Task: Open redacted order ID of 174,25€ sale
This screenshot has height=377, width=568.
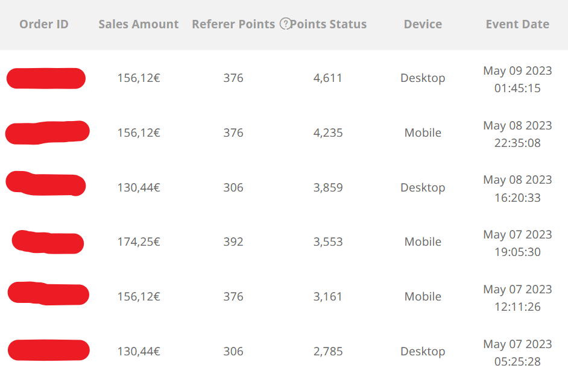Action: [48, 241]
